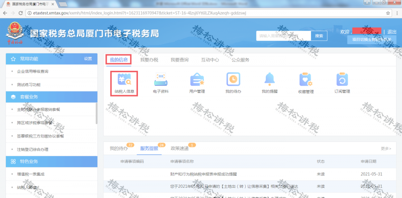Viewport: 402px width, 198px height.
Task: Click the 套餐业务 layers icon
Action: click(x=13, y=97)
